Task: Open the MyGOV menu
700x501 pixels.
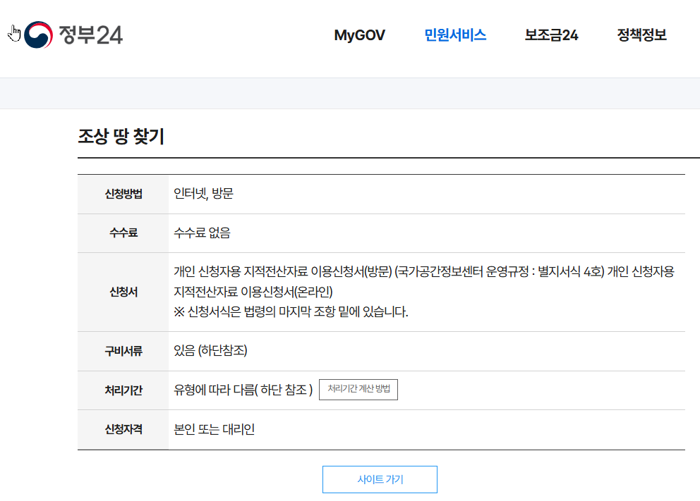Action: tap(359, 35)
